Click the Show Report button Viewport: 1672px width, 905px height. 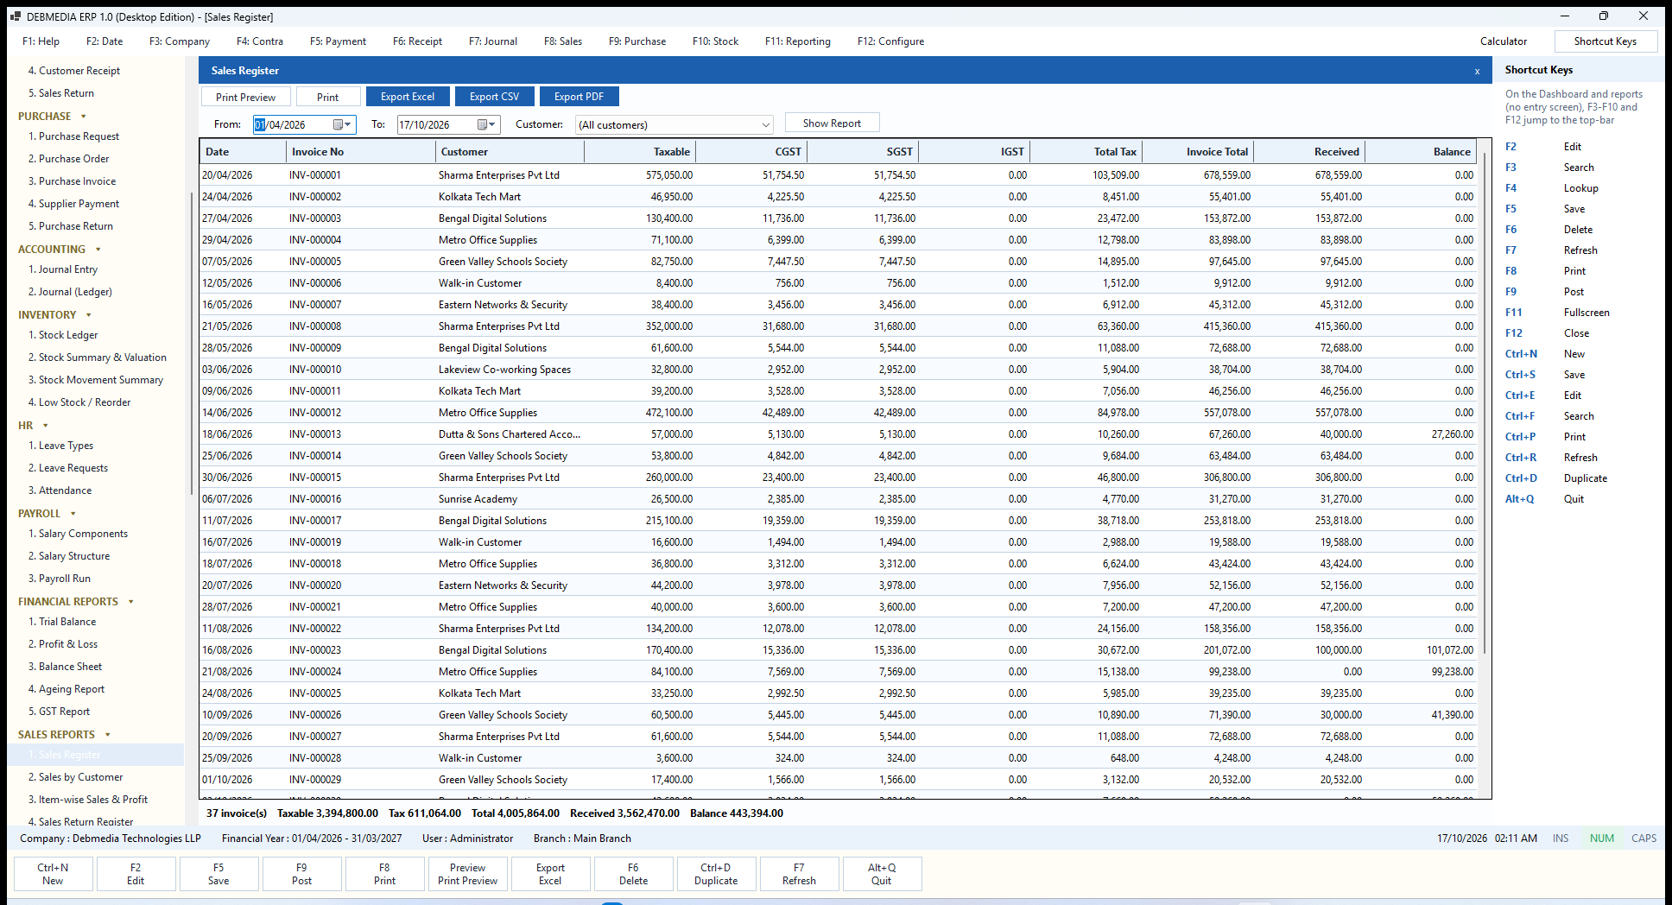(832, 123)
